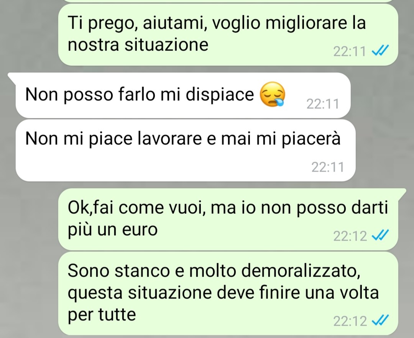The width and height of the screenshot is (414, 338).
Task: Select the 'Ok,fai come vuoi' message bubble
Action: [x=228, y=219]
